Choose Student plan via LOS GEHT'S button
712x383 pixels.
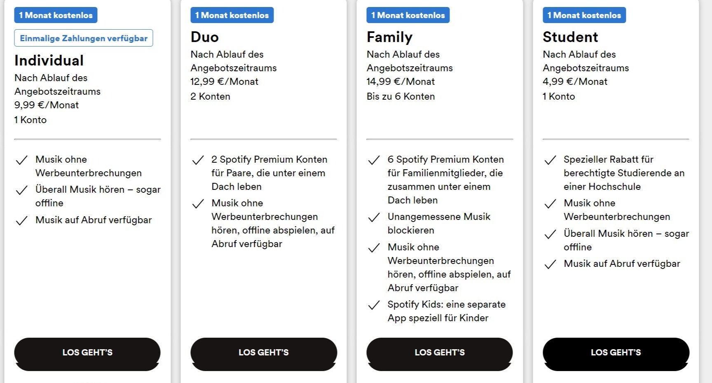click(x=616, y=353)
